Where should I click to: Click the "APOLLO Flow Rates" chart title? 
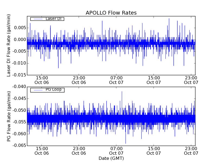[x=111, y=13]
